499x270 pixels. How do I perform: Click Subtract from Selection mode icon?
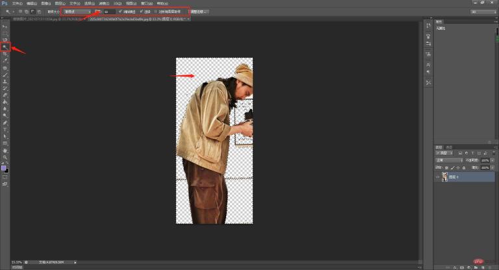point(32,12)
